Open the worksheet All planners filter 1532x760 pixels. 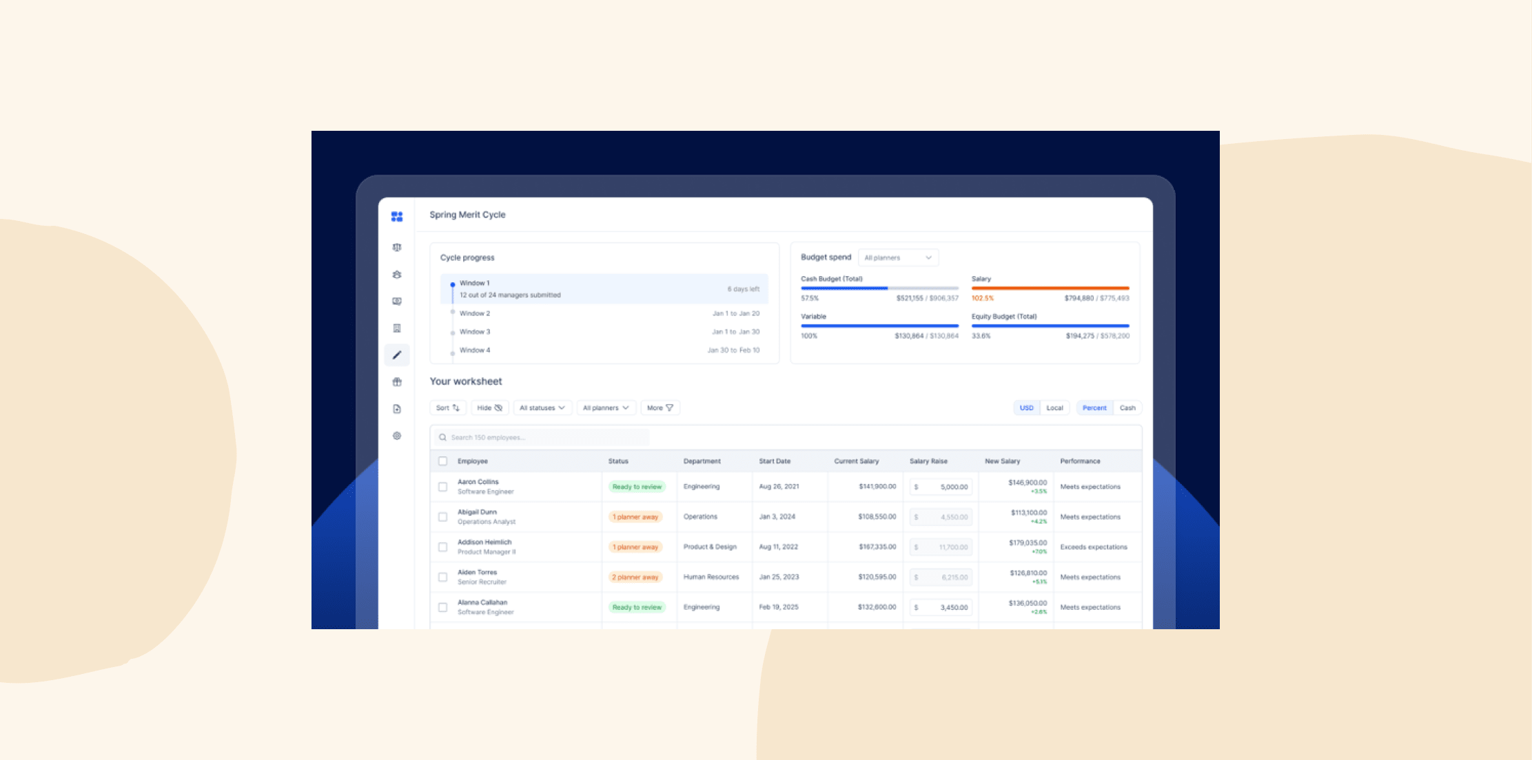[x=606, y=408]
